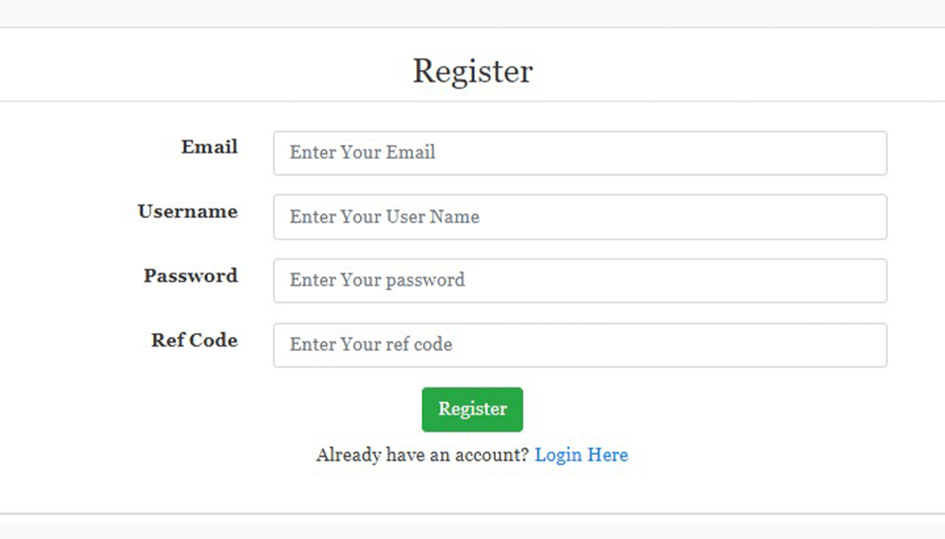Click the bold Email label
This screenshot has height=539, width=945.
click(209, 147)
